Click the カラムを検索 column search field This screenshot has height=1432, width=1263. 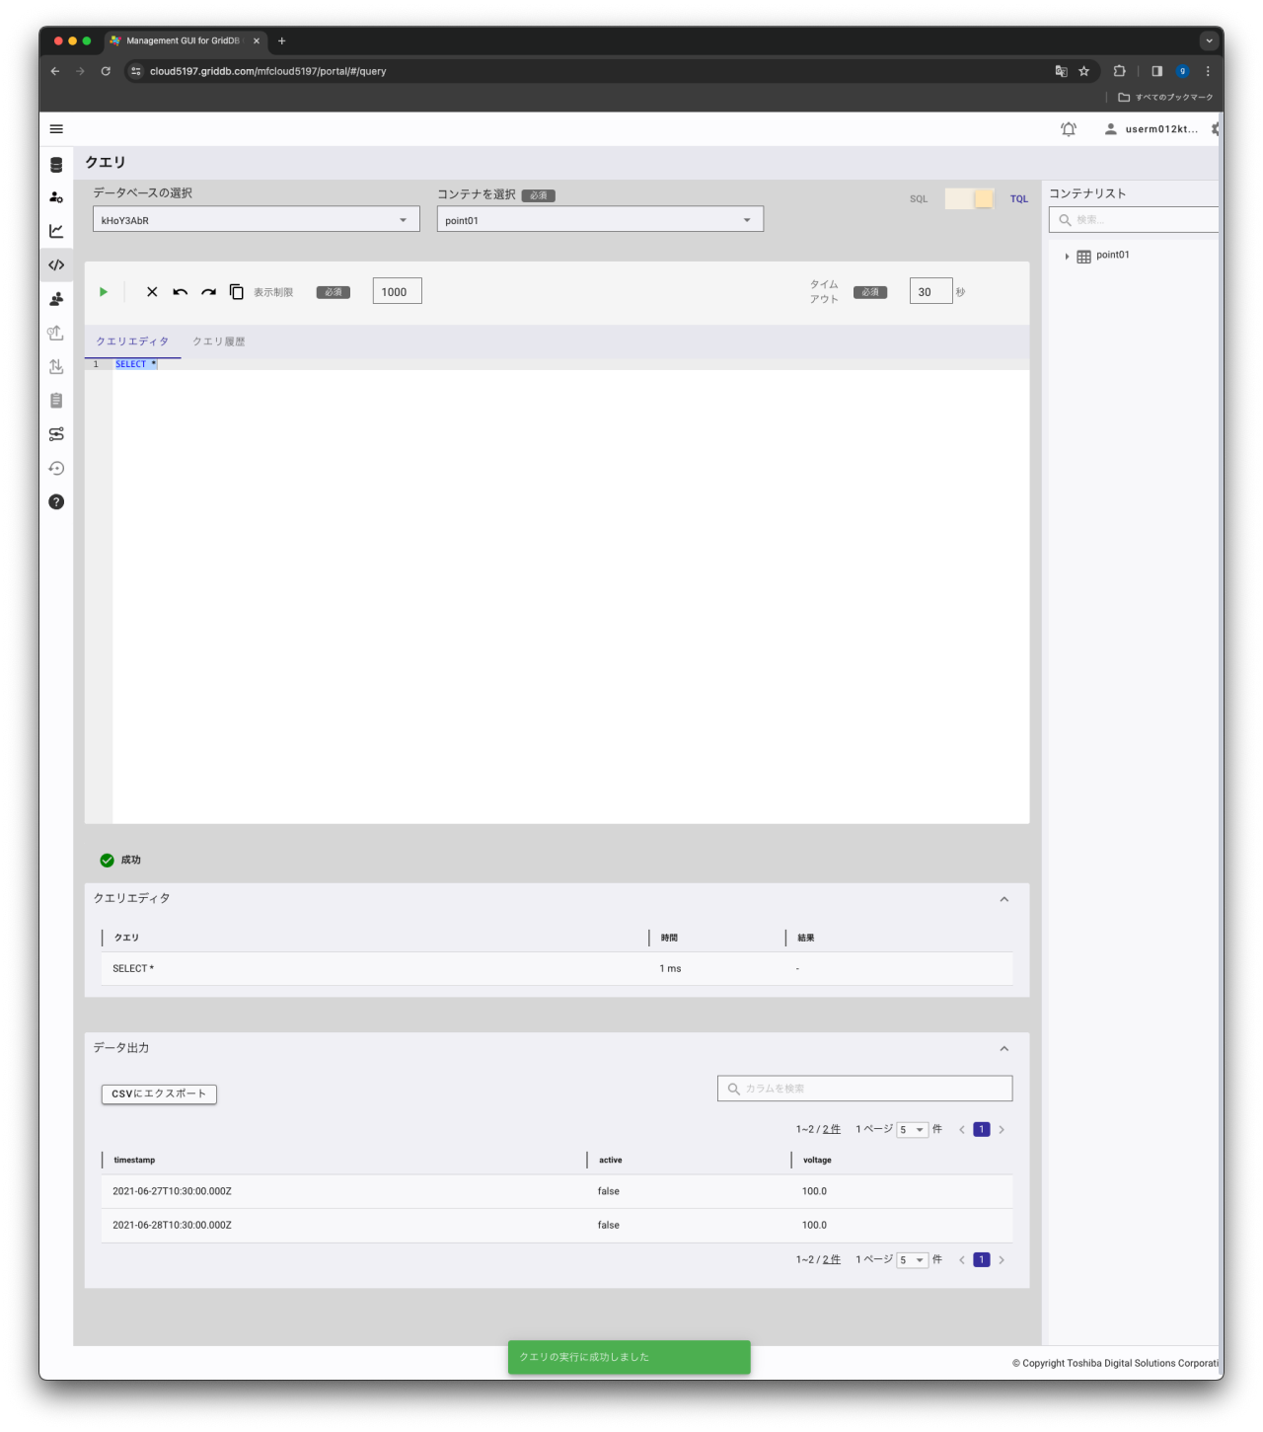pos(864,1089)
